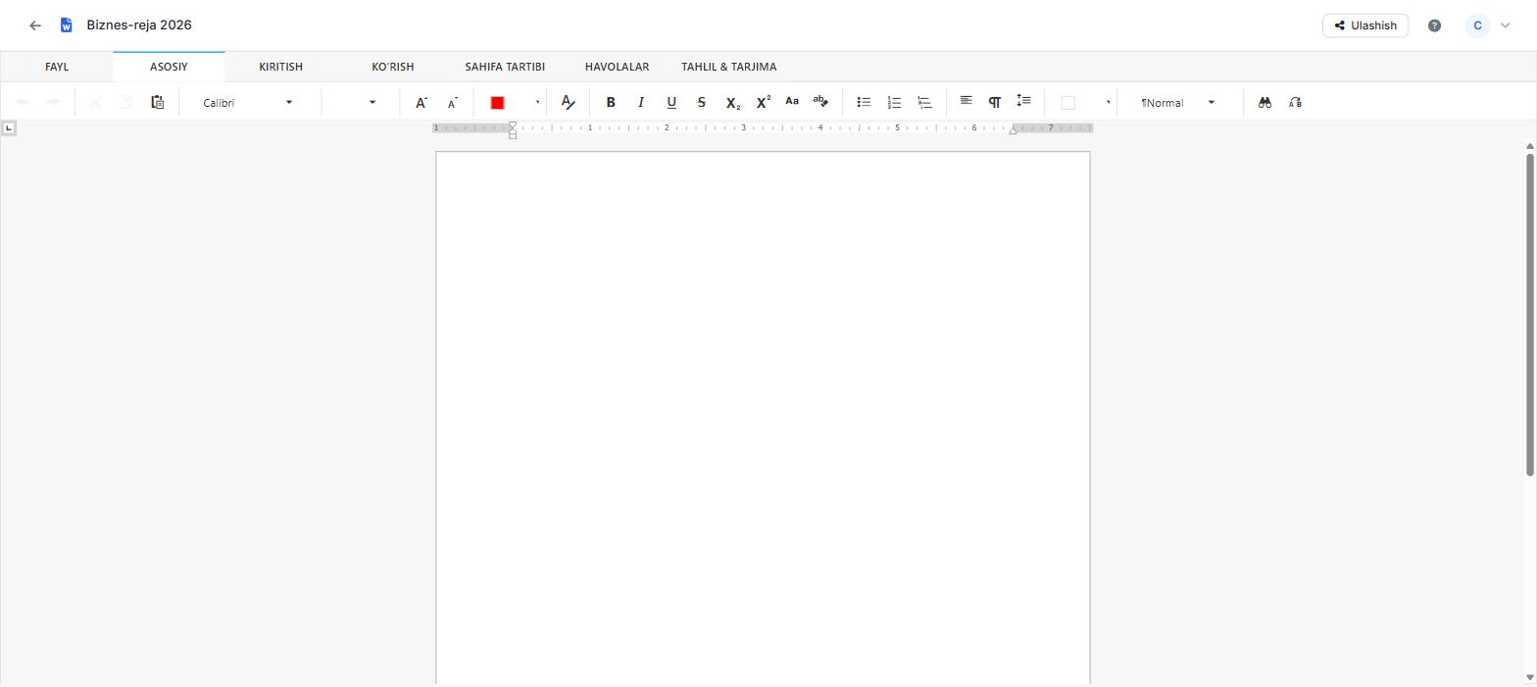Open the line spacing tool

[x=1023, y=101]
